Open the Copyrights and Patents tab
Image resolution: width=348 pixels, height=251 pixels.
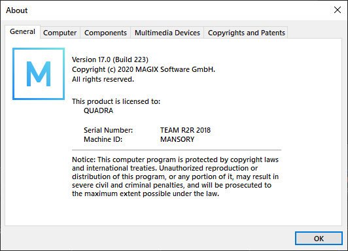pyautogui.click(x=246, y=33)
